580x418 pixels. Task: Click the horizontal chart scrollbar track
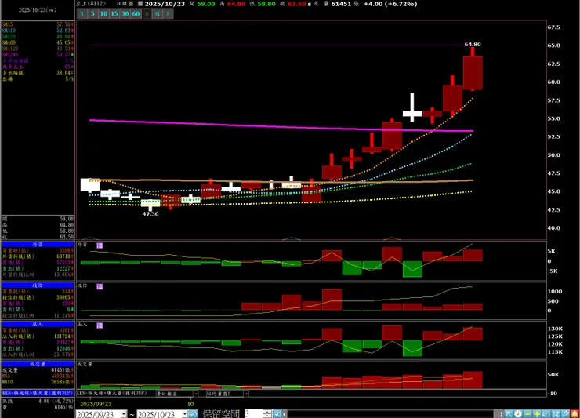click(x=392, y=414)
